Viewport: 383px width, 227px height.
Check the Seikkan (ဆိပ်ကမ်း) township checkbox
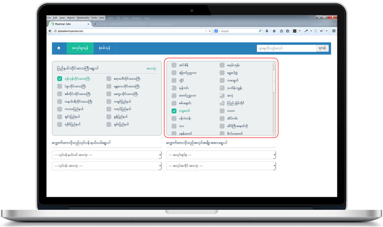[222, 118]
